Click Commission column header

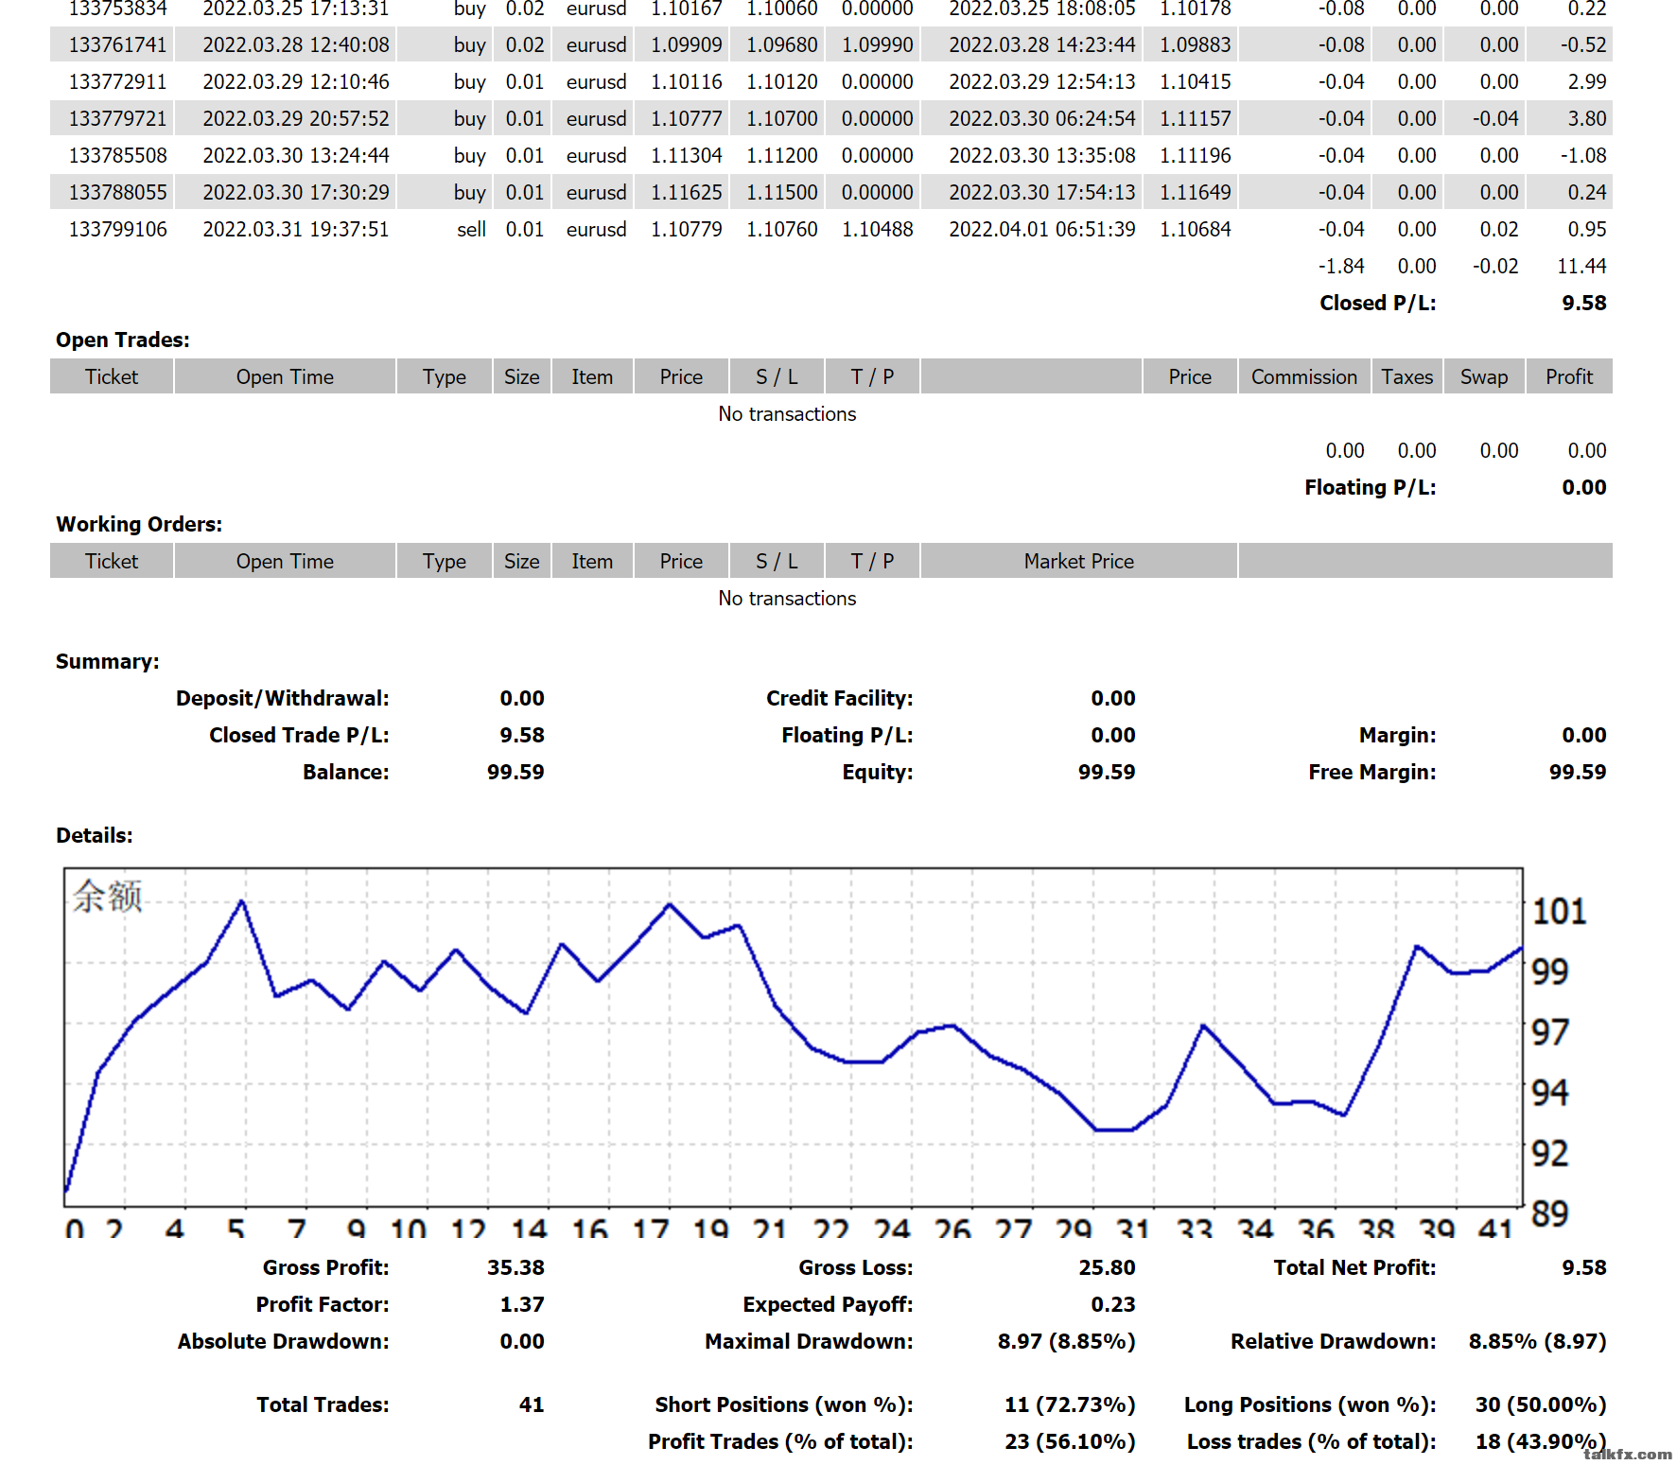pyautogui.click(x=1303, y=376)
